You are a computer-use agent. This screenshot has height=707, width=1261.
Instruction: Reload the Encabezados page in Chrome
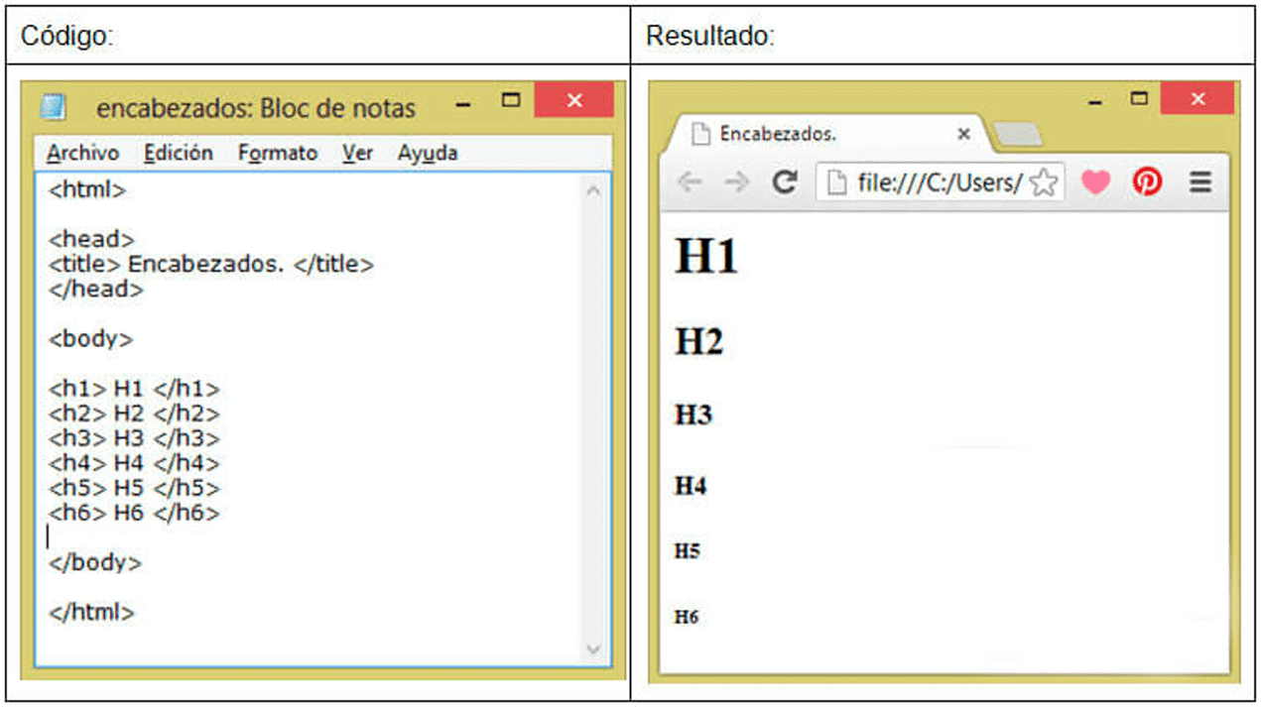pos(787,181)
